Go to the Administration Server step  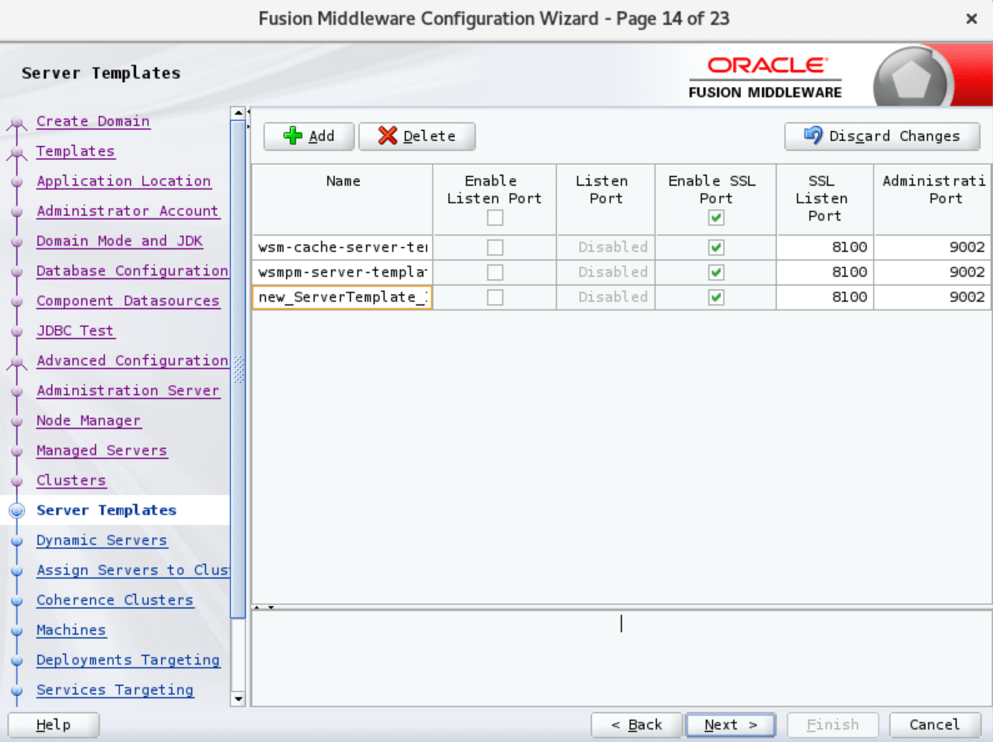[128, 391]
